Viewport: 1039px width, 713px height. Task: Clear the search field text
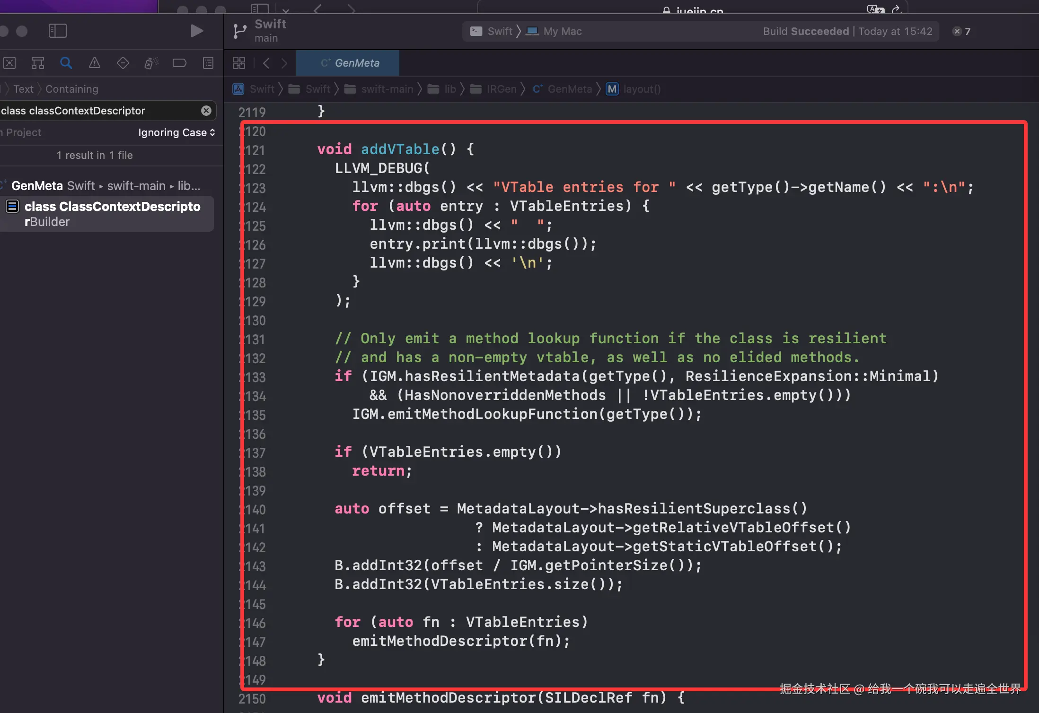[x=206, y=111]
